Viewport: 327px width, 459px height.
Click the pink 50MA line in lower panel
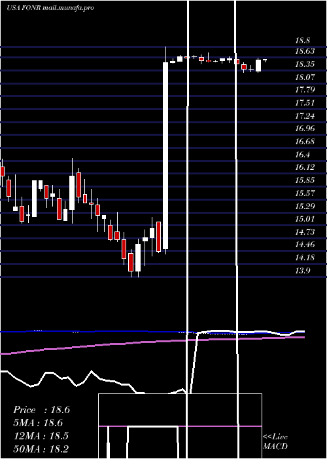152,345
